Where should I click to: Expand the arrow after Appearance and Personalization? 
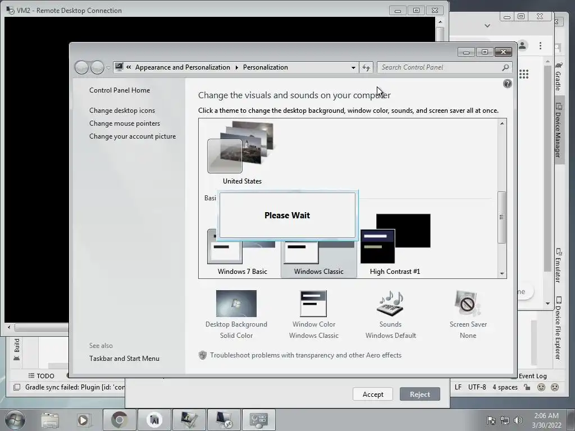(236, 67)
